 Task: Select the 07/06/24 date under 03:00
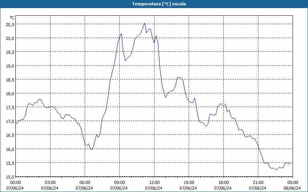pyautogui.click(x=50, y=188)
